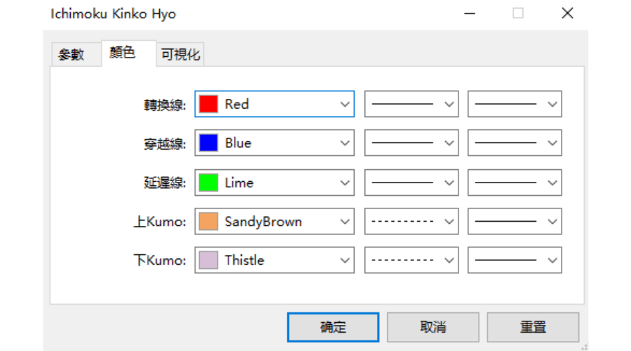Expand the Red color dropdown arrow
Image resolution: width=631 pixels, height=351 pixels.
coord(344,104)
